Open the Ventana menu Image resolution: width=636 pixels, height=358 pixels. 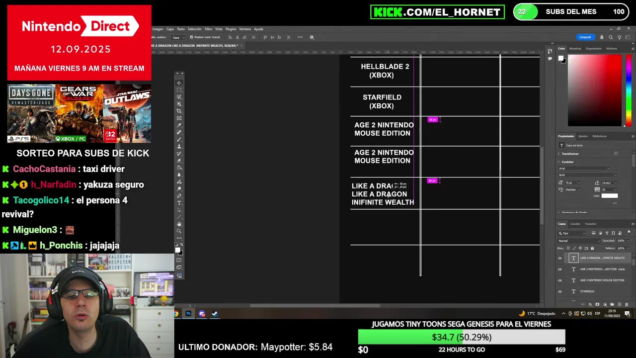click(x=245, y=29)
